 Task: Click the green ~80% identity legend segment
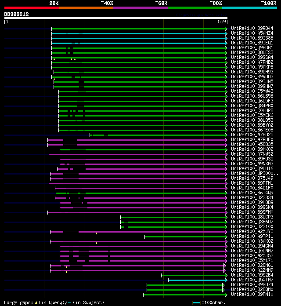click(x=195, y=8)
